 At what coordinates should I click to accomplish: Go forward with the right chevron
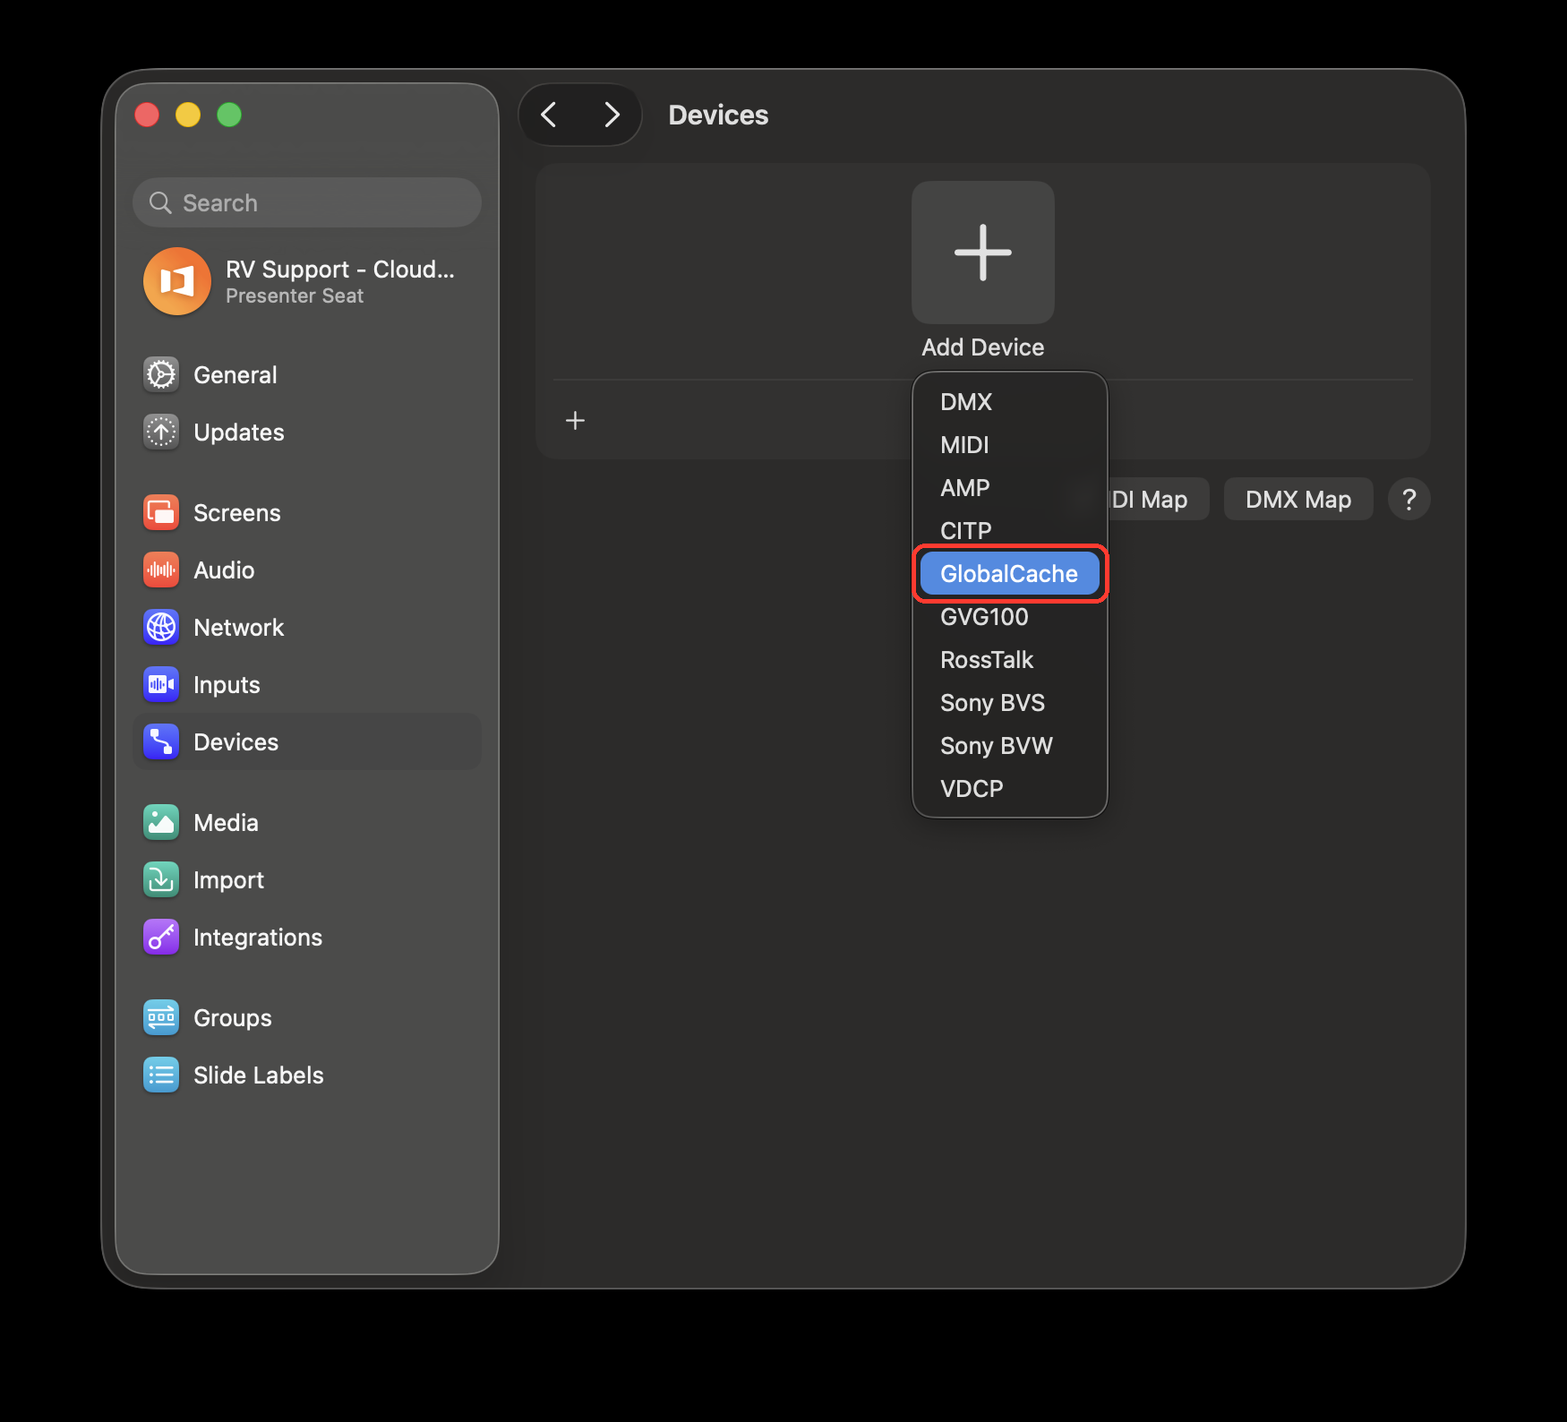pyautogui.click(x=612, y=115)
